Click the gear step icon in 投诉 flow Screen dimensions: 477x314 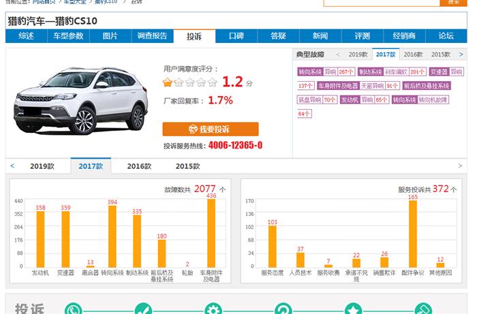tap(213, 309)
